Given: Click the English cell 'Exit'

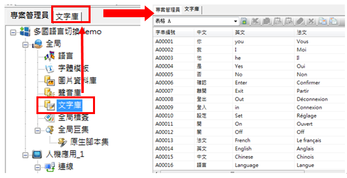Looking at the screenshot, I should [x=239, y=91].
